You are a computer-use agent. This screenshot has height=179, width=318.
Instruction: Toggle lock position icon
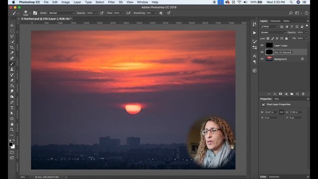pyautogui.click(x=277, y=38)
